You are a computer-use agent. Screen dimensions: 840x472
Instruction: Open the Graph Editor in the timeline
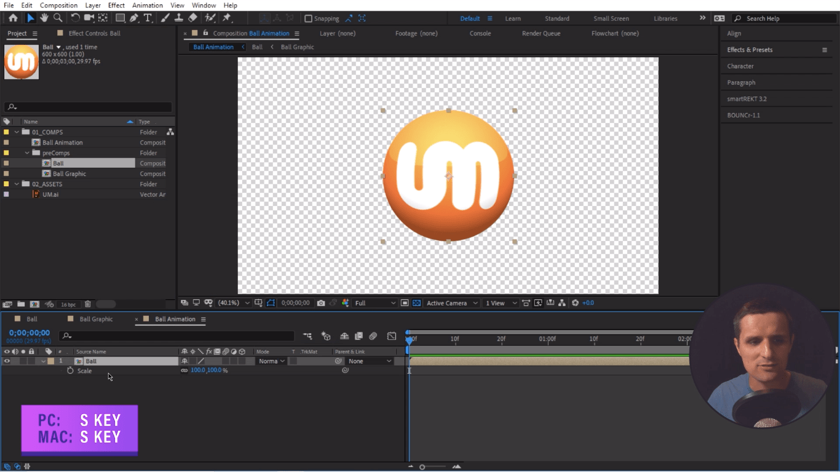click(392, 336)
